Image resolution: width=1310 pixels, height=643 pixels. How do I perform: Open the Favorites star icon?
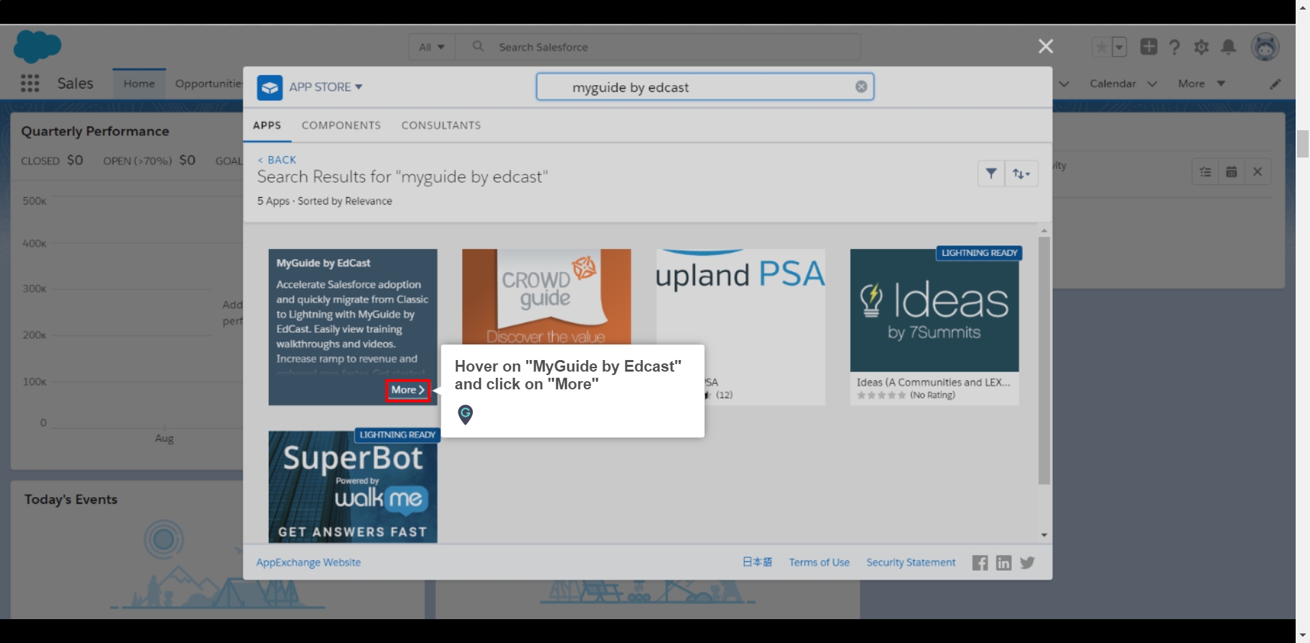1101,47
